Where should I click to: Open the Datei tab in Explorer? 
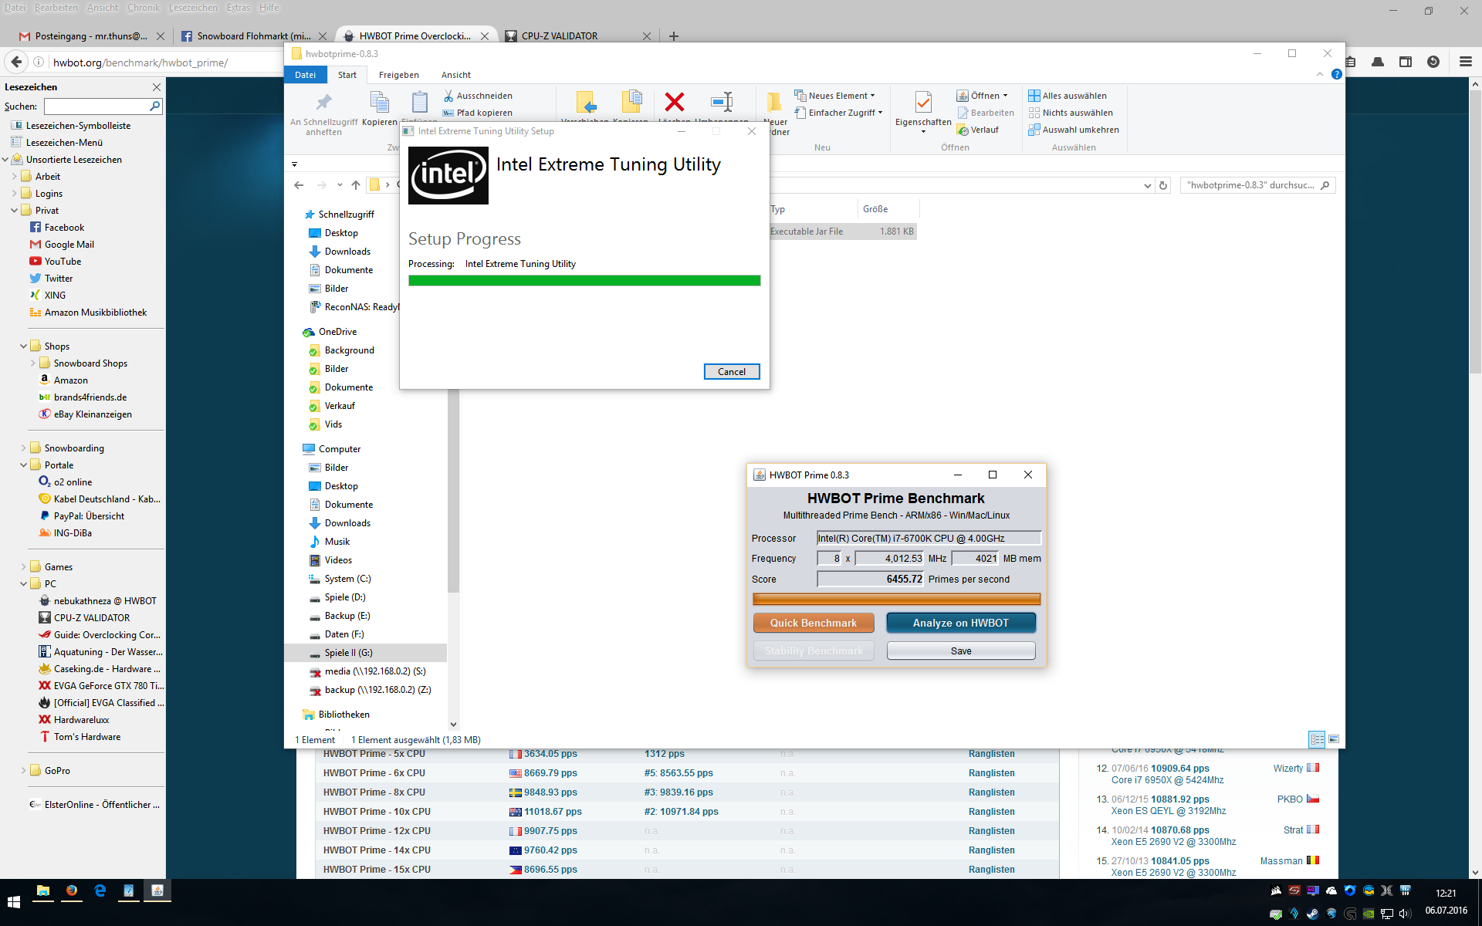pos(305,75)
